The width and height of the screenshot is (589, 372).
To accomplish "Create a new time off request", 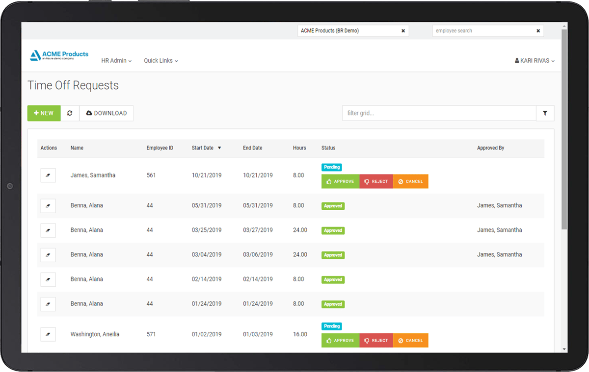I will click(x=44, y=113).
